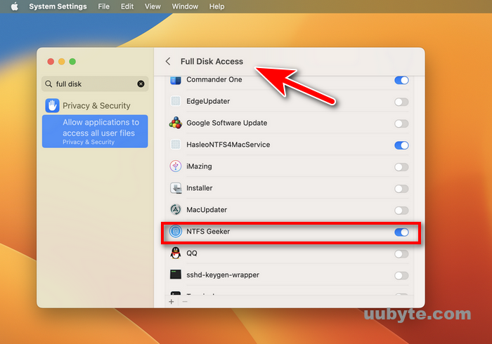Clear the full disk search text
492x344 pixels.
[141, 84]
